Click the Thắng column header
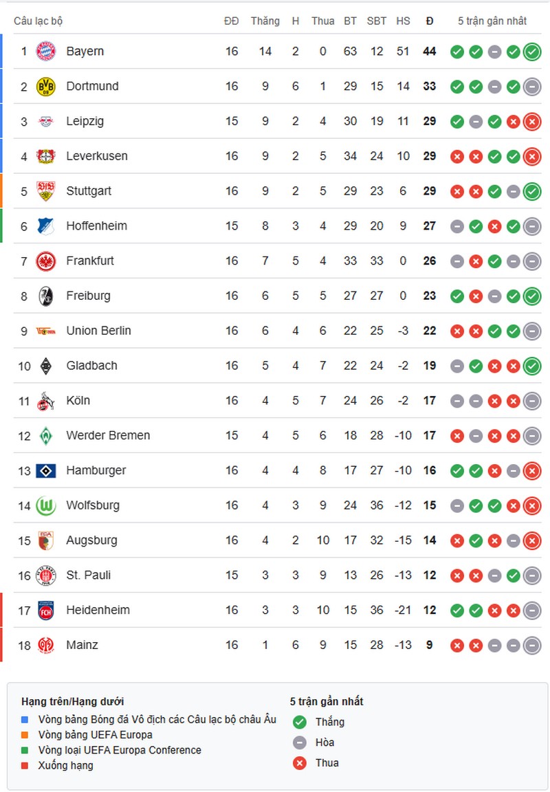Viewport: 550px width, 792px height. (x=265, y=21)
